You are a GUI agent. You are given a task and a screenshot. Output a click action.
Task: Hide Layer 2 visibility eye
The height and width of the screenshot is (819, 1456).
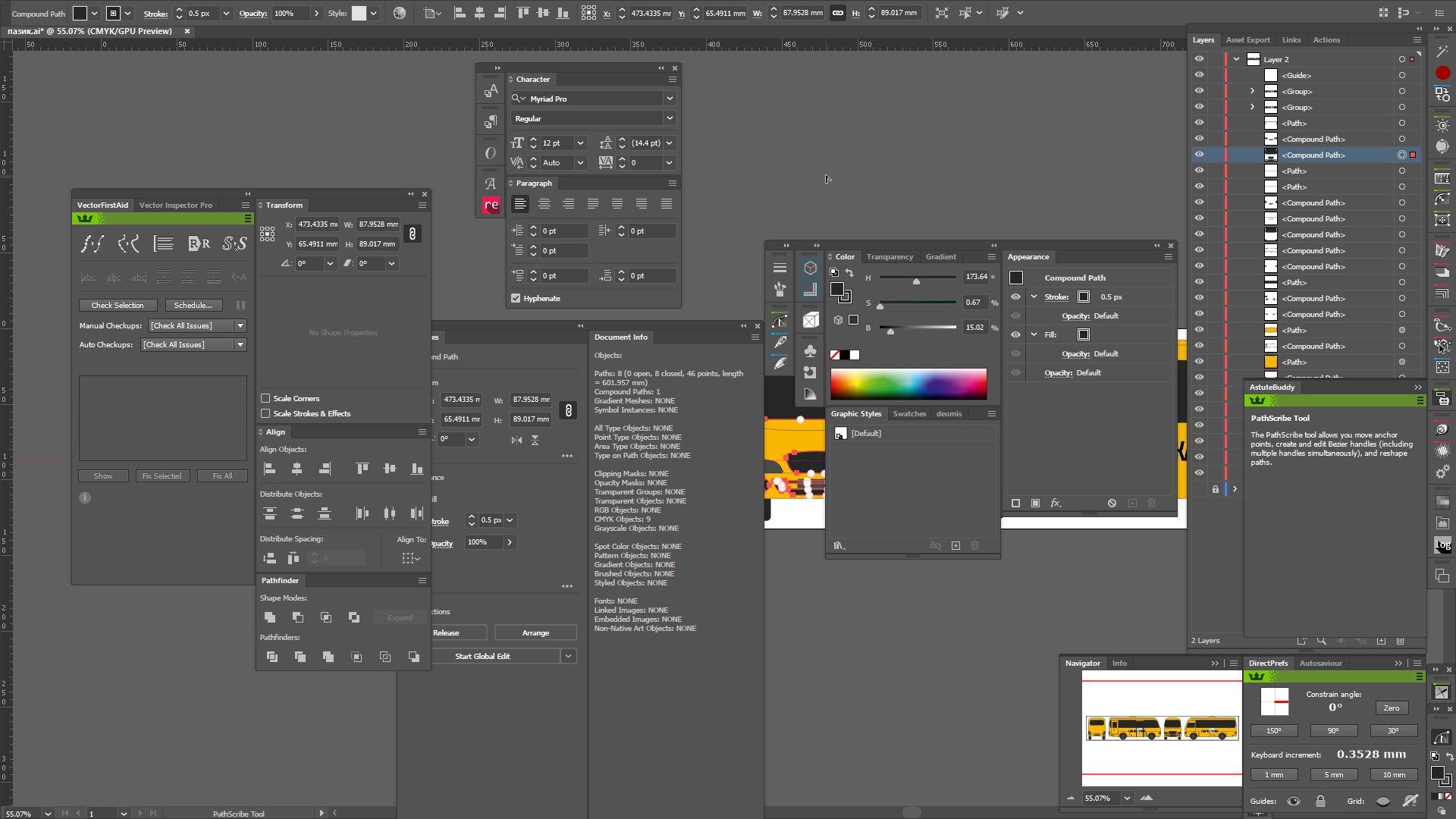click(x=1199, y=59)
